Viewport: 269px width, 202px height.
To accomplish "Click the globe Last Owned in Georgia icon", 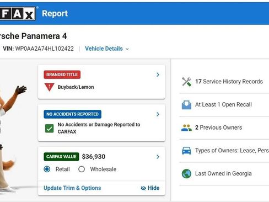I will point(186,173).
